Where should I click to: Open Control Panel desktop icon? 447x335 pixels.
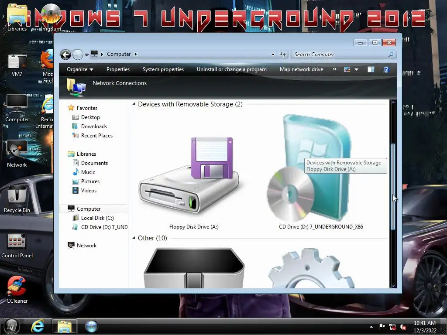point(17,246)
